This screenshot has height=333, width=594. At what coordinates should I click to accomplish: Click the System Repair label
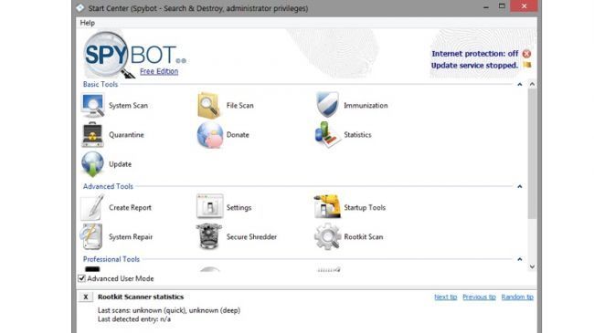pyautogui.click(x=131, y=237)
